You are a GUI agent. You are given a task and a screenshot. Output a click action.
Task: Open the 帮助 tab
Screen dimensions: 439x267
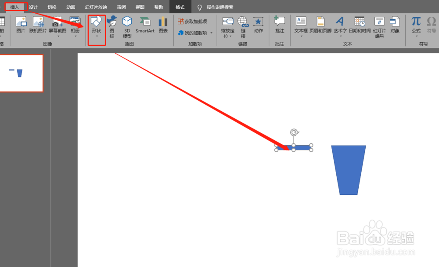coord(158,7)
